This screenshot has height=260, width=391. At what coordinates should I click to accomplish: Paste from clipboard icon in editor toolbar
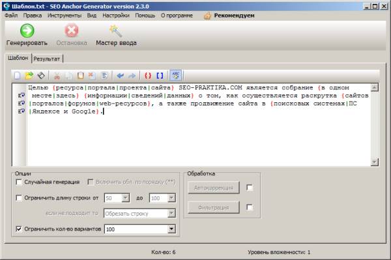pos(80,76)
